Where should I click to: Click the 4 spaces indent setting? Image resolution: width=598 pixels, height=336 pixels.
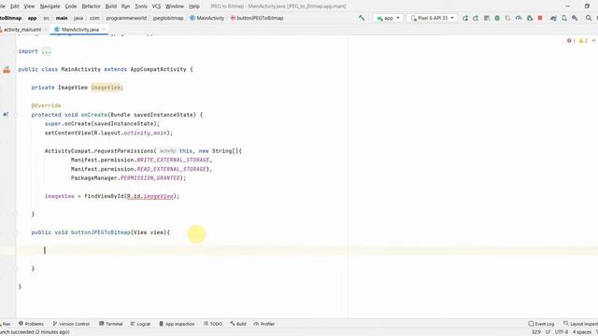tap(581, 332)
